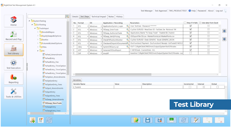Click lookup icon for CheckFXPositionMonitor
This screenshot has height=130, width=231.
(x=128, y=40)
